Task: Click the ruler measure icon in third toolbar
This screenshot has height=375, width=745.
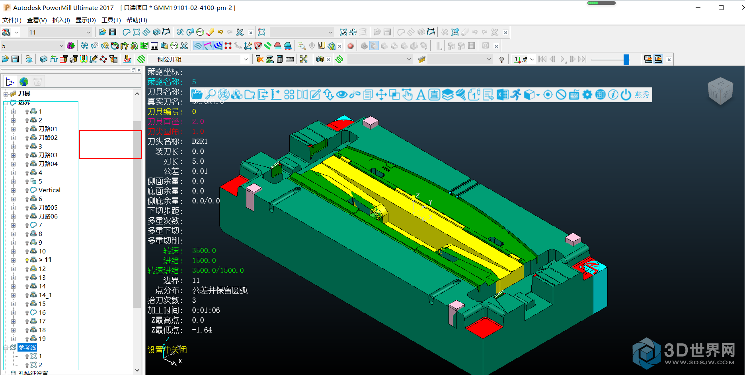Action: (x=290, y=59)
